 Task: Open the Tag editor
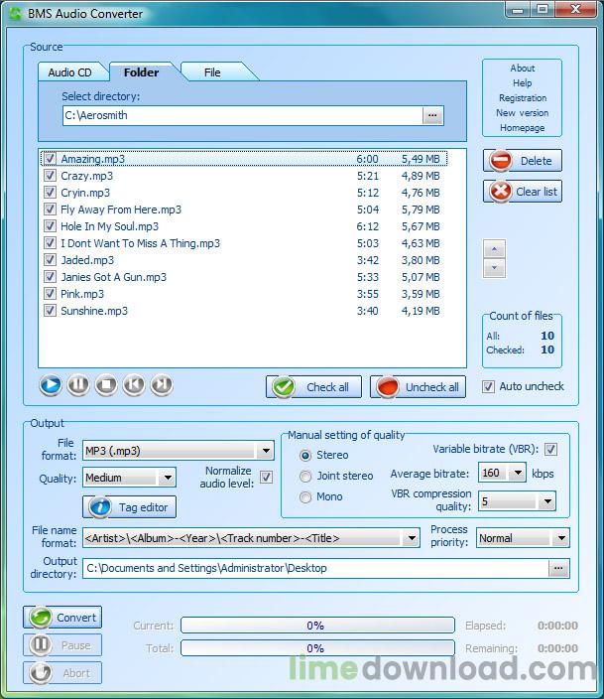coord(130,507)
